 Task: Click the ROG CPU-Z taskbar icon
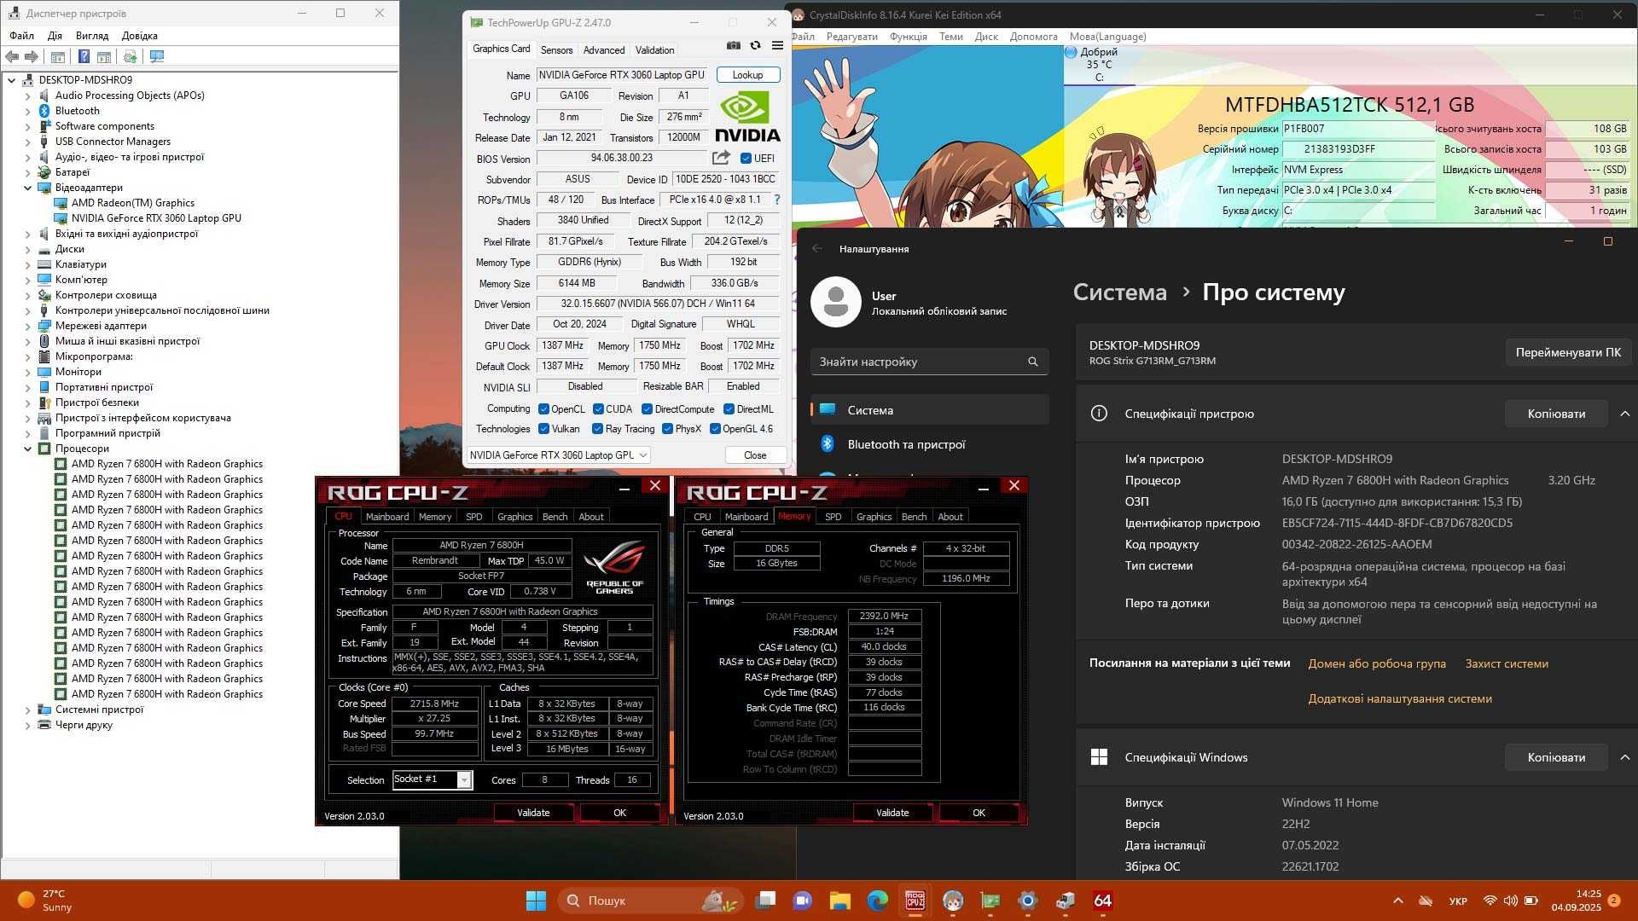pyautogui.click(x=915, y=901)
